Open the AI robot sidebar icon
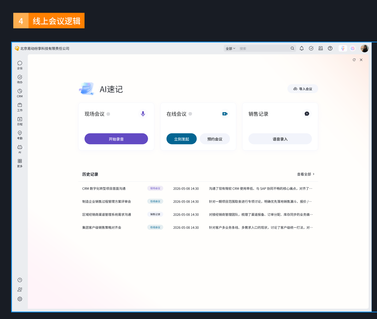Image resolution: width=377 pixels, height=319 pixels. click(20, 149)
